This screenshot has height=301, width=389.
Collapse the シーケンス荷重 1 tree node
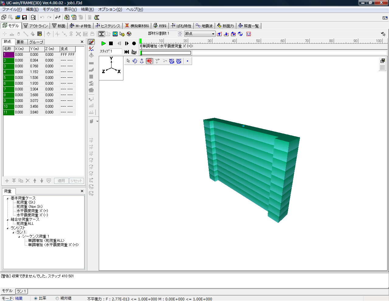19,236
